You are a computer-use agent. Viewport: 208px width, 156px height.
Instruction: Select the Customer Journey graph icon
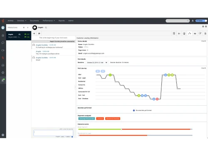[189, 33]
